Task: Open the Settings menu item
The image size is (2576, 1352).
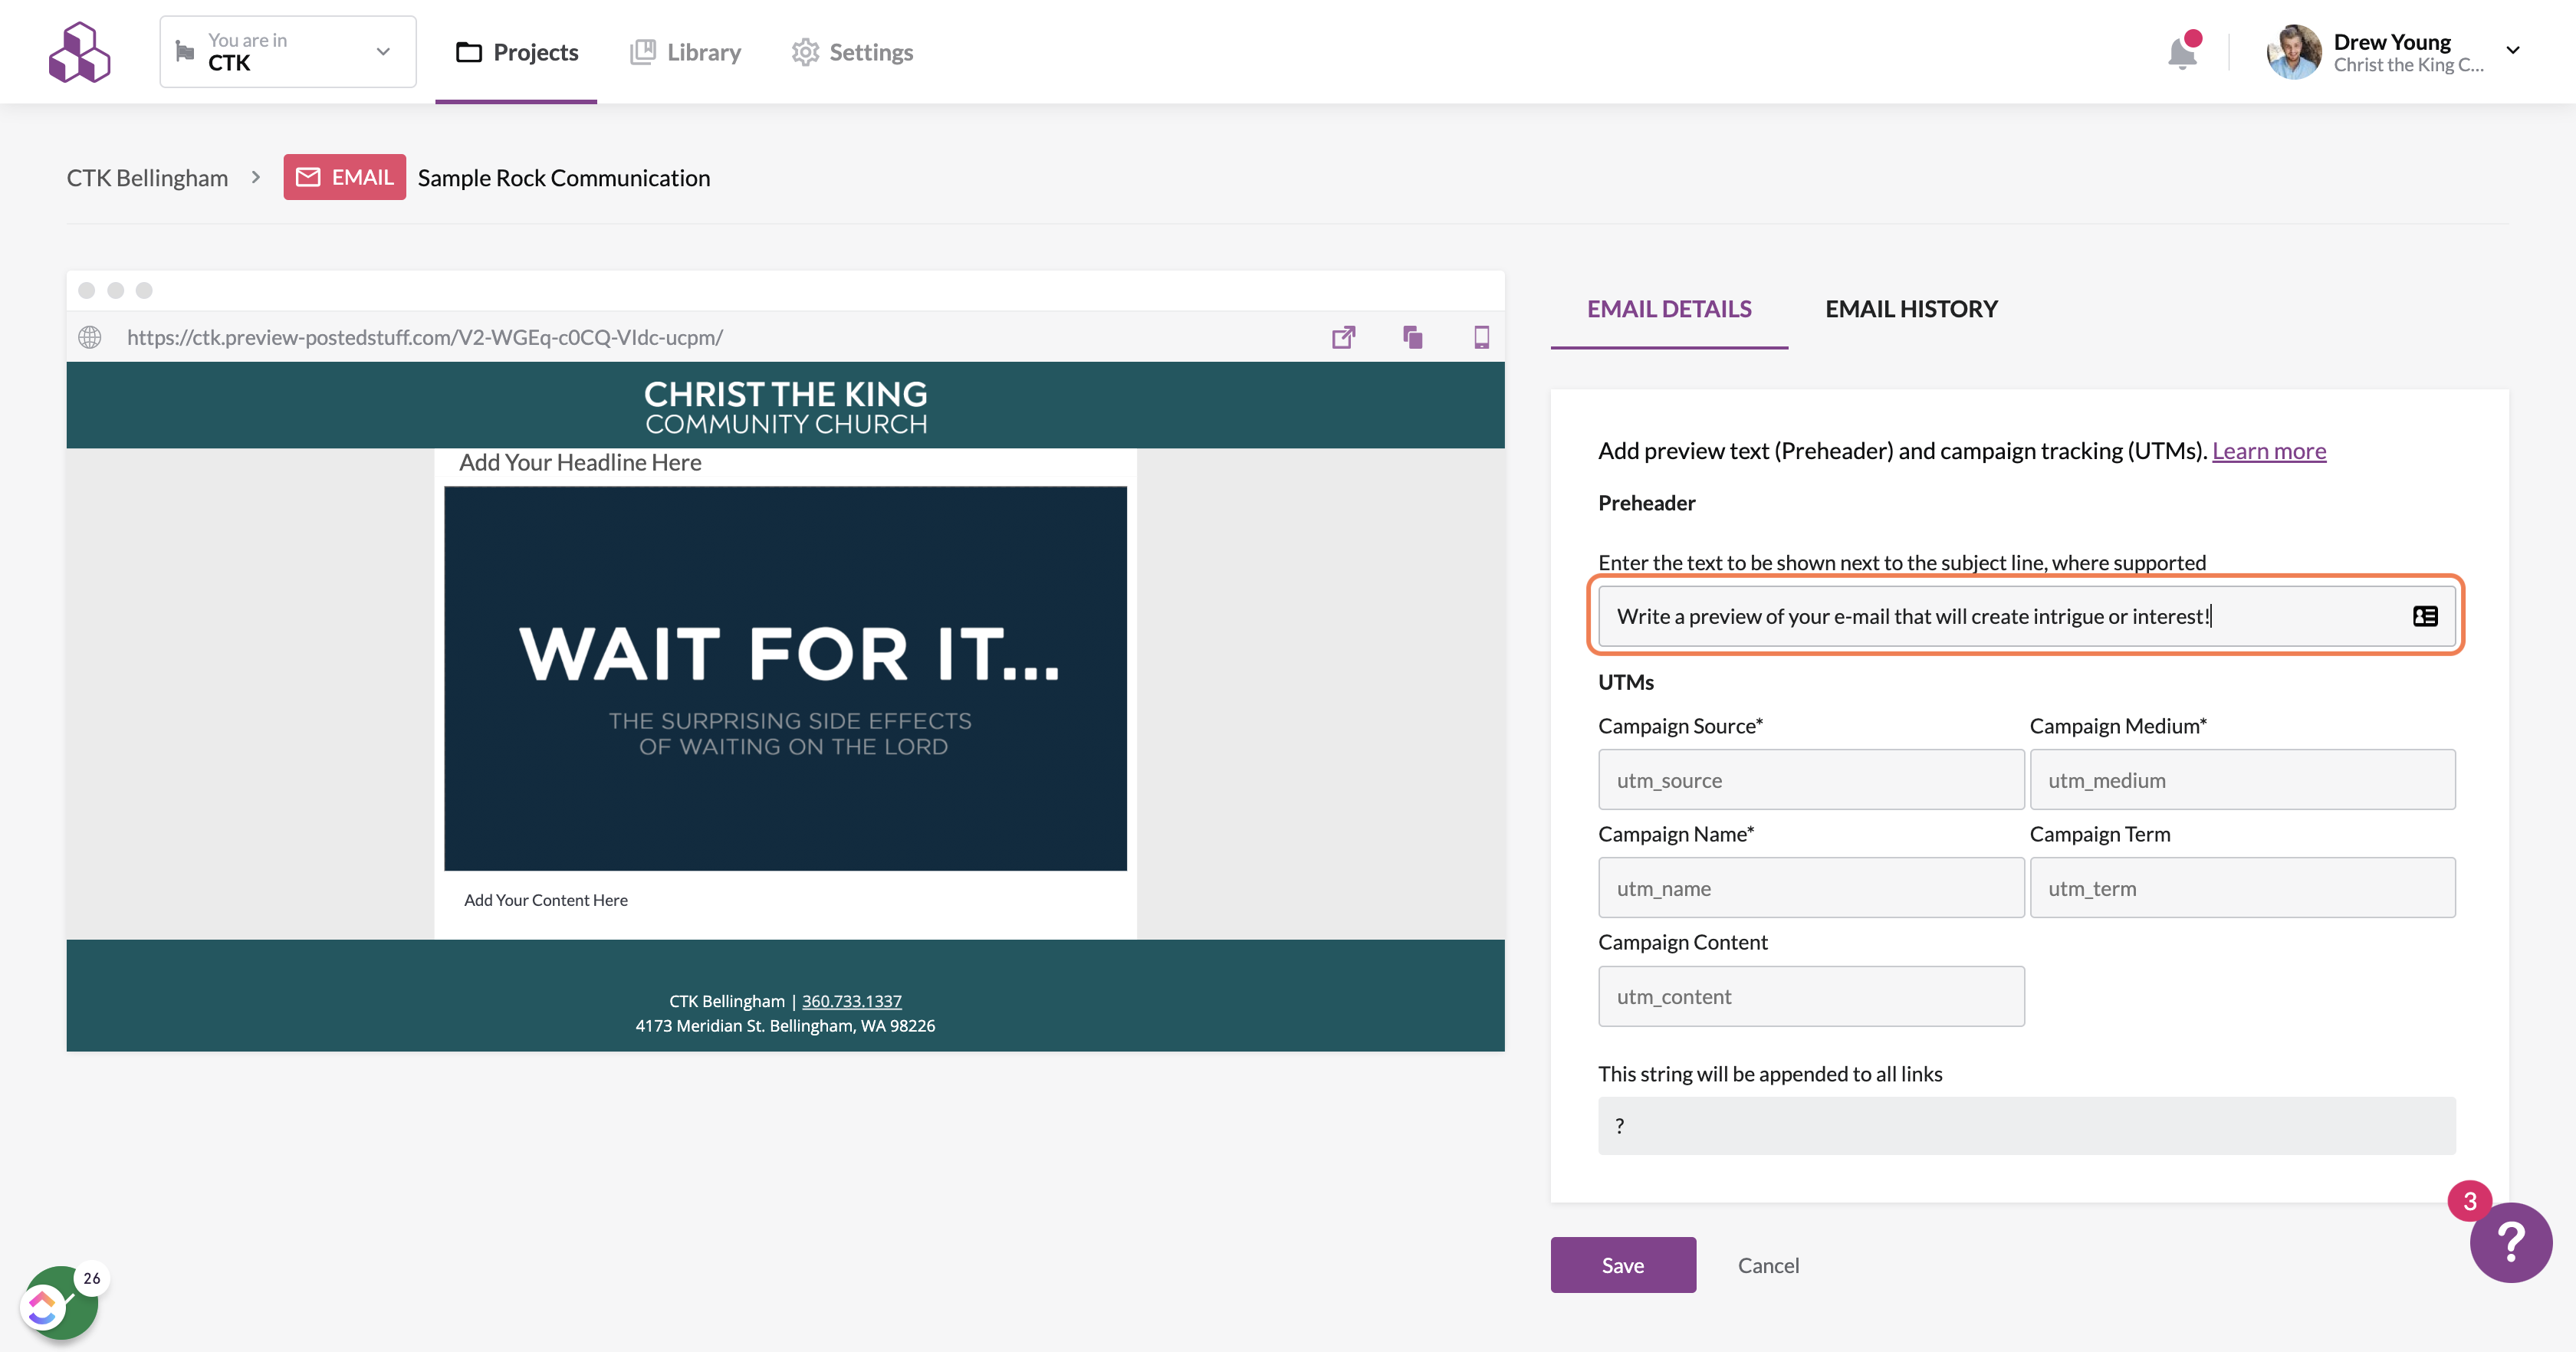Action: 853,52
